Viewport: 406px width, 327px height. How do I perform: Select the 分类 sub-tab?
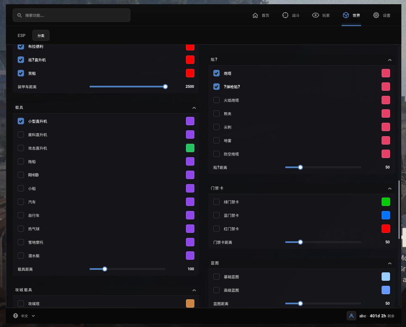pos(41,35)
